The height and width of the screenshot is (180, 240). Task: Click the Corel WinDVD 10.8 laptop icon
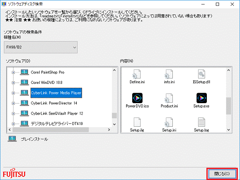(x=24, y=83)
